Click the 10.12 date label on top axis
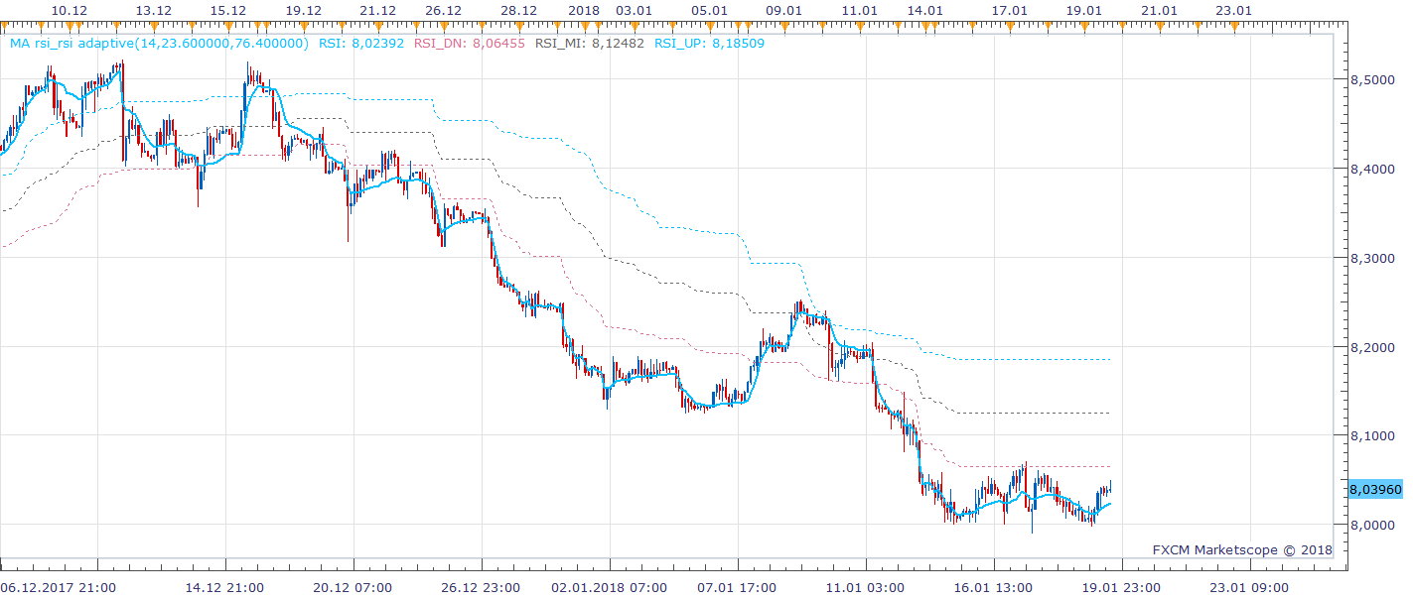 pyautogui.click(x=69, y=9)
